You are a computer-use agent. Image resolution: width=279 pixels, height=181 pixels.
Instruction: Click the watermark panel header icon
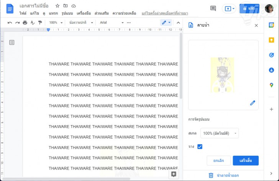point(190,25)
